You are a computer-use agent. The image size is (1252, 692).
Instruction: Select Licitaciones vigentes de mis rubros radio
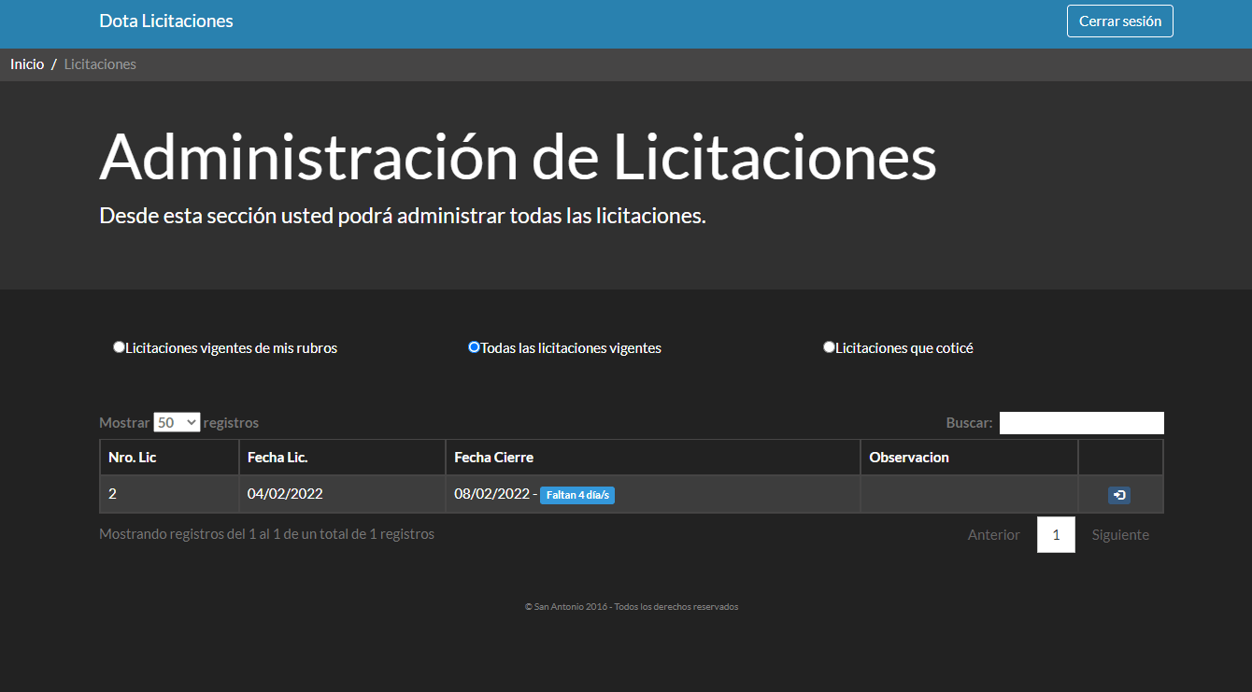(119, 347)
